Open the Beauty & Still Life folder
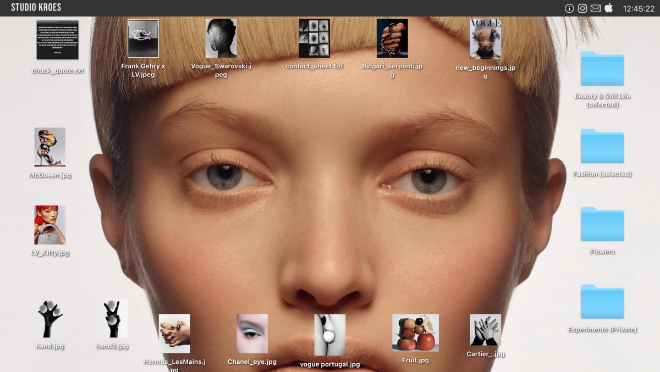The image size is (660, 372). (x=602, y=68)
